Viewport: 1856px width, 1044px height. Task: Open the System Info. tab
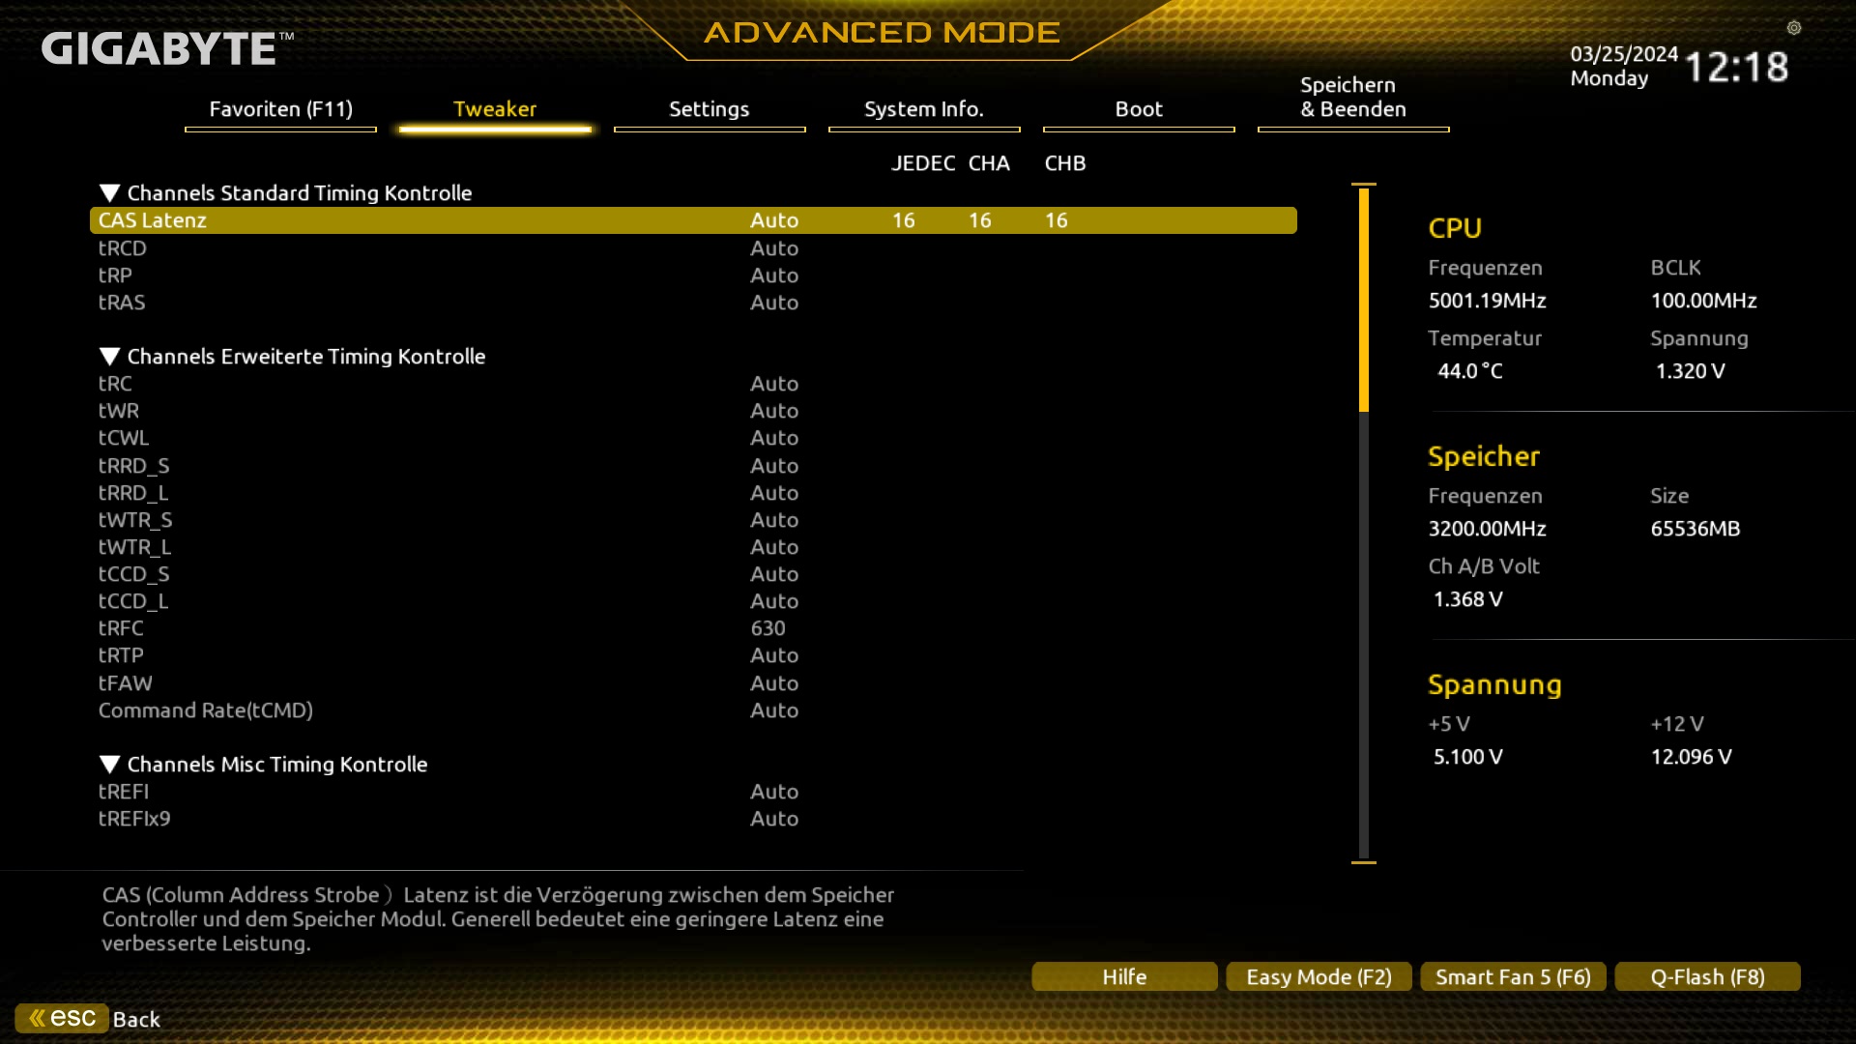pos(923,109)
